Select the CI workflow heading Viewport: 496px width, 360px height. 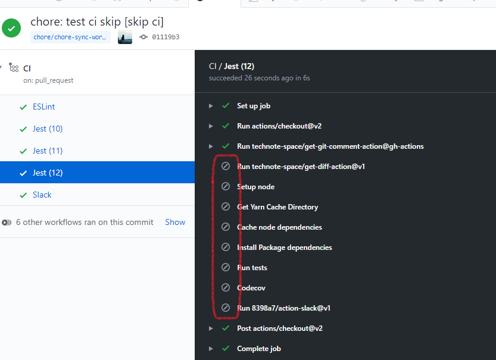27,68
